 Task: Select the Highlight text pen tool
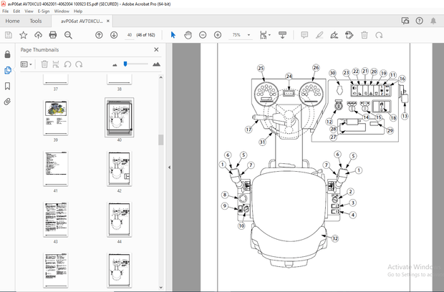[319, 35]
